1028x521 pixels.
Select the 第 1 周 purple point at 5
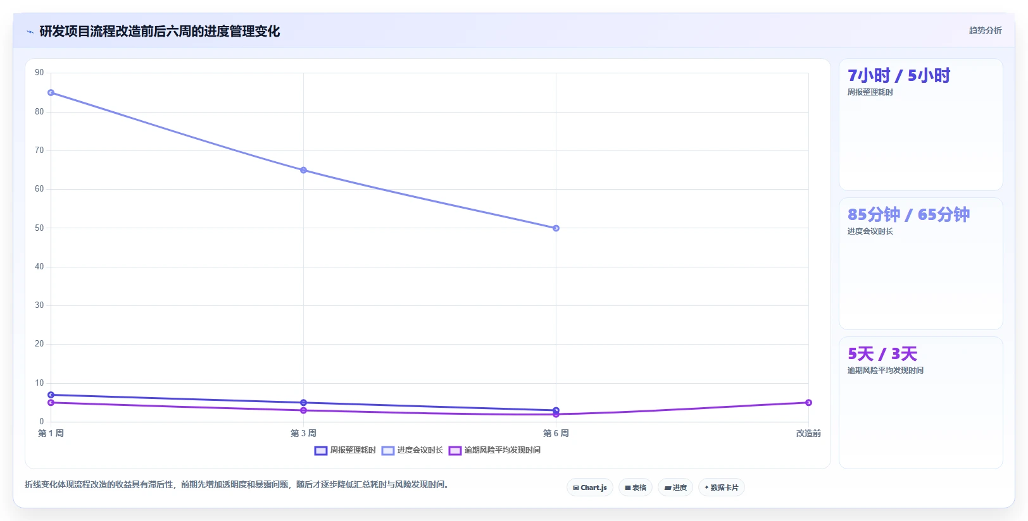(x=51, y=403)
